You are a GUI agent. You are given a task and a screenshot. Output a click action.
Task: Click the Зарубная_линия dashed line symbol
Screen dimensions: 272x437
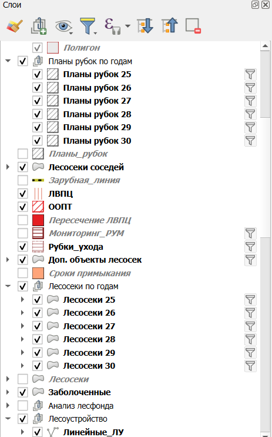38,180
